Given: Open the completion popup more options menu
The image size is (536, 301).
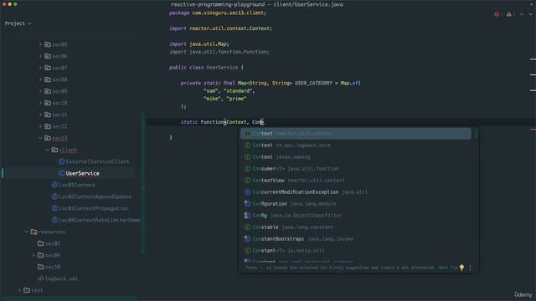Looking at the screenshot, I should (470, 268).
